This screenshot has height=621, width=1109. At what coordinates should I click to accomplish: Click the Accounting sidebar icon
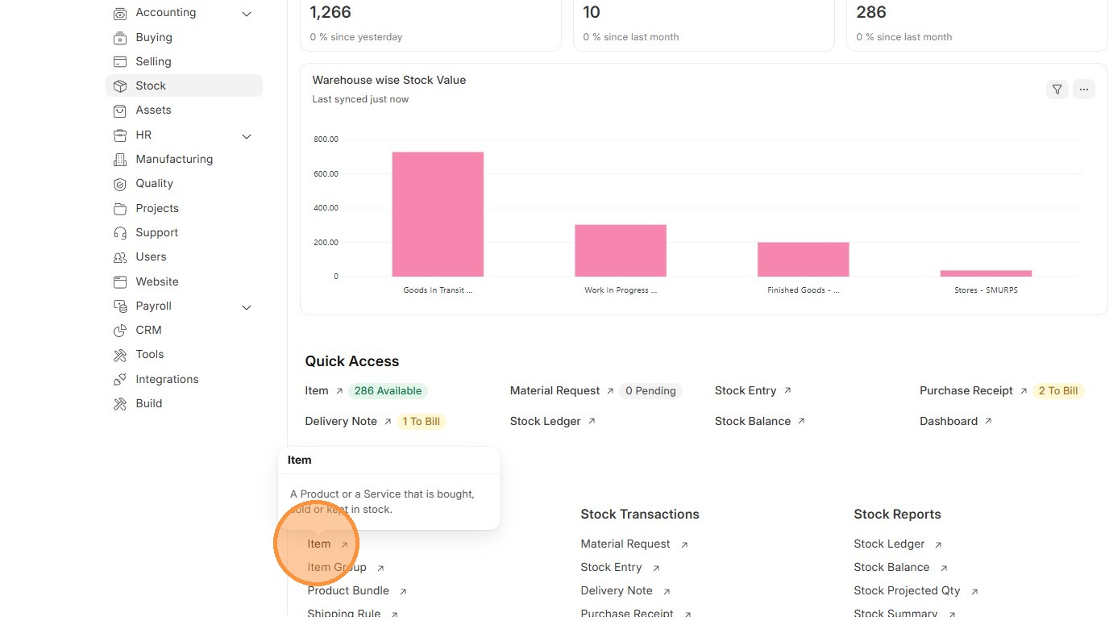120,14
